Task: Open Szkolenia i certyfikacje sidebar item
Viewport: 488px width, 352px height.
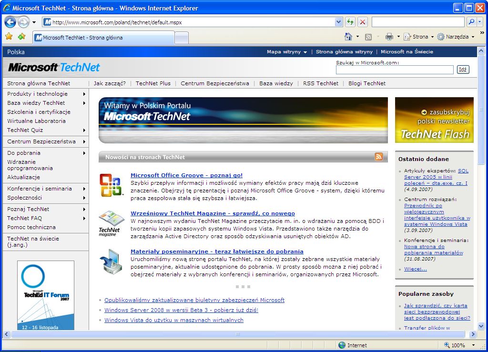Action: click(x=39, y=112)
